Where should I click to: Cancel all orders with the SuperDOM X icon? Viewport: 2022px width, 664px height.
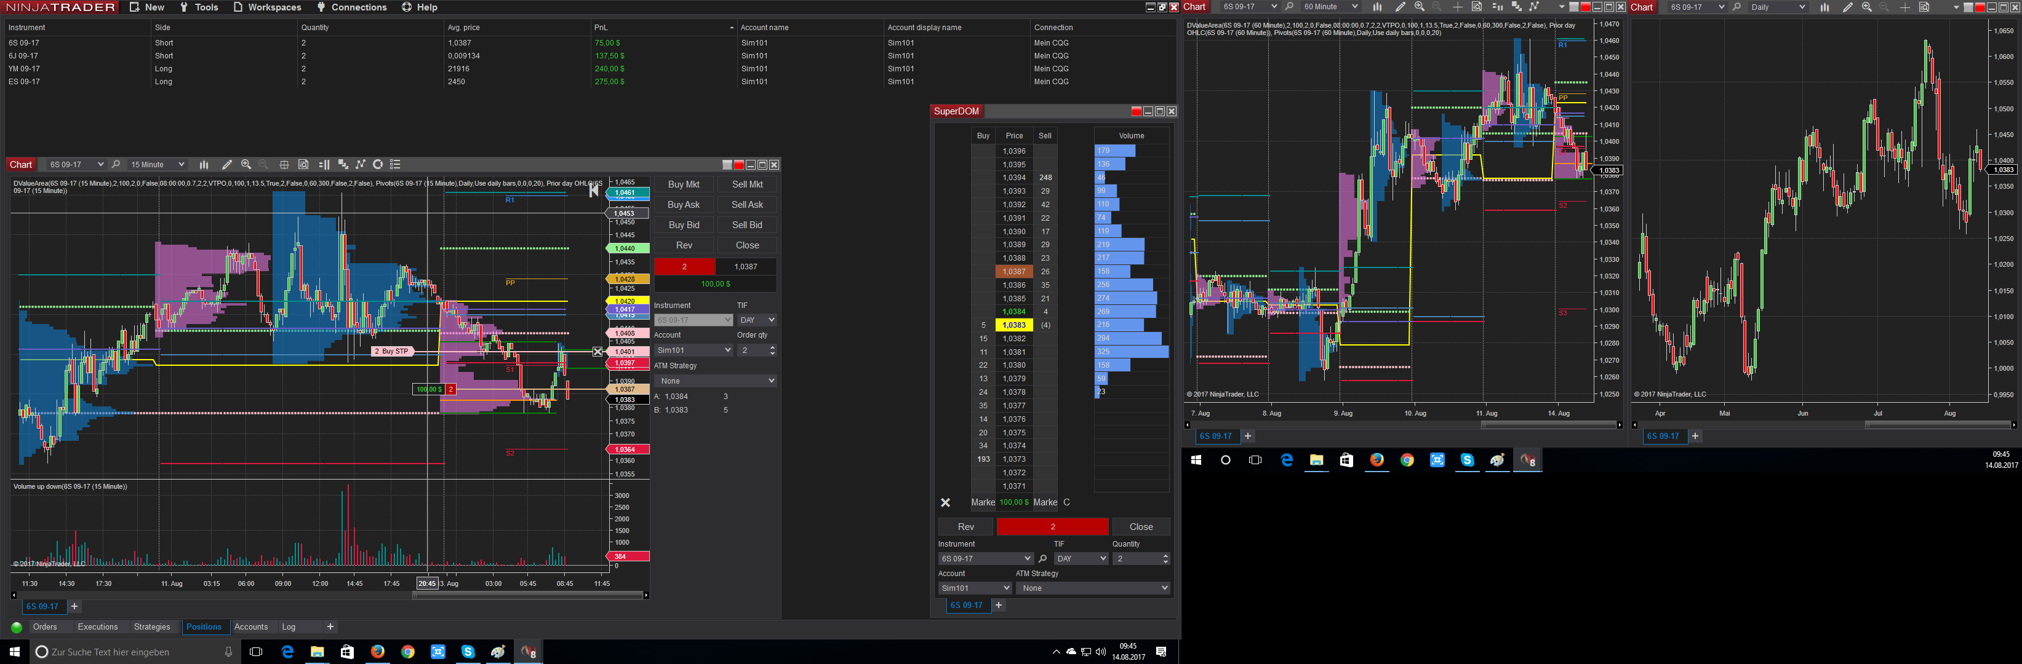click(945, 502)
